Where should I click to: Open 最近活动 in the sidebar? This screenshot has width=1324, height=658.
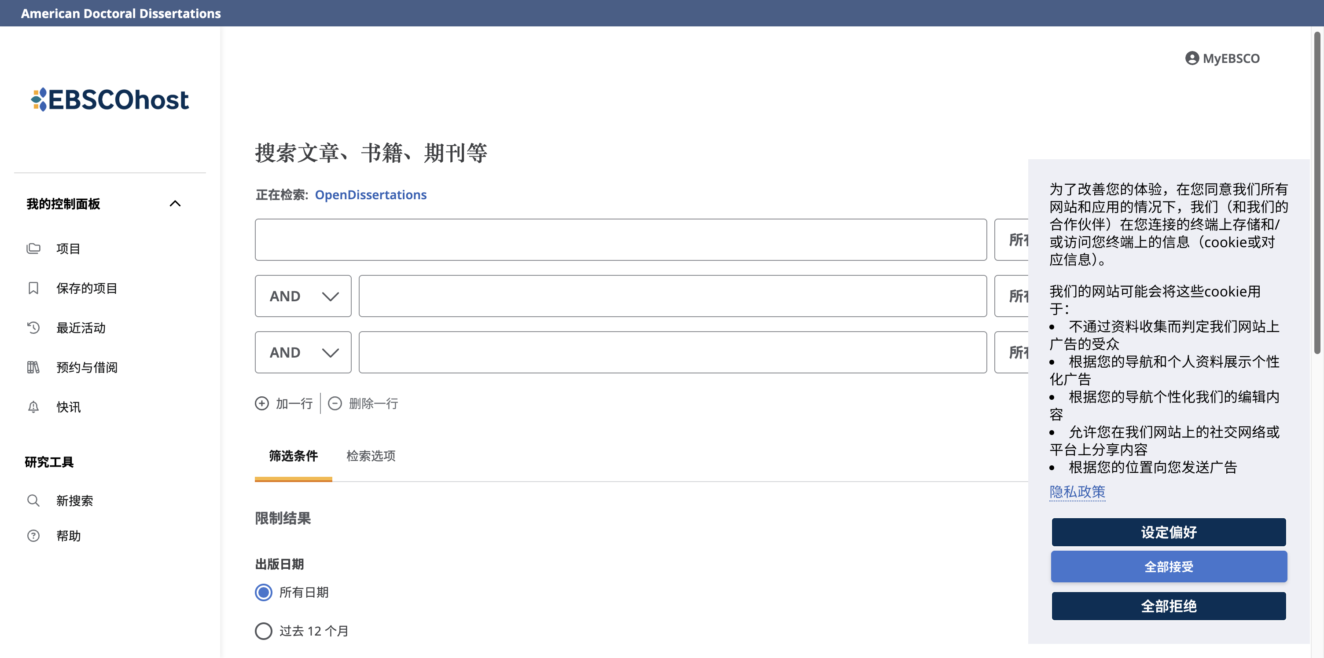pos(81,328)
